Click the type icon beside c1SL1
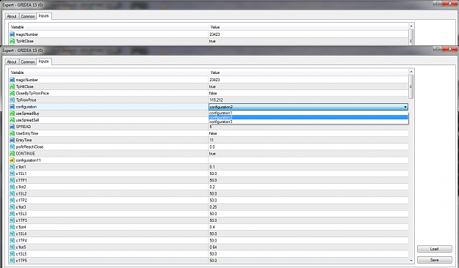 point(12,174)
